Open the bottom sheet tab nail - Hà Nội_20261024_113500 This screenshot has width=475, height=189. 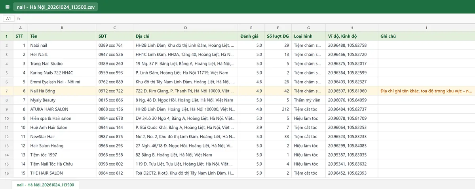pyautogui.click(x=45, y=184)
